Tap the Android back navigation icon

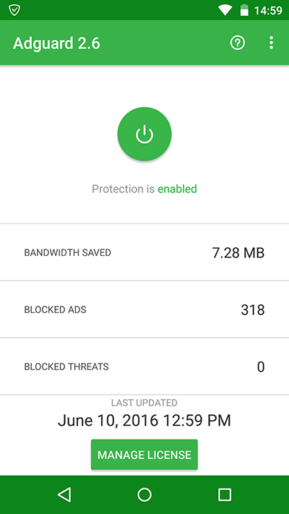pos(64,494)
